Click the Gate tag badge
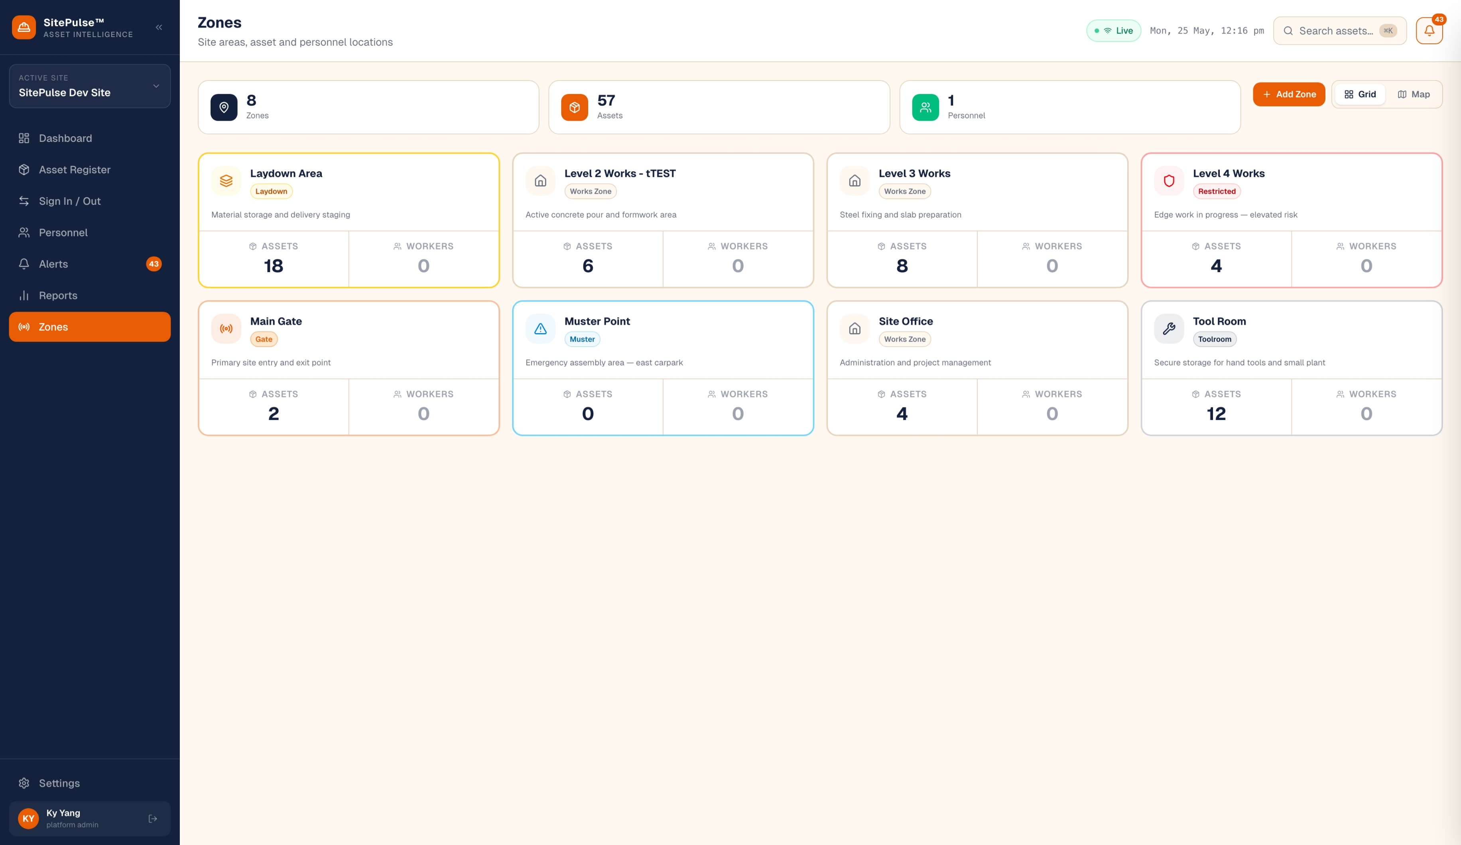This screenshot has height=845, width=1461. [x=264, y=339]
